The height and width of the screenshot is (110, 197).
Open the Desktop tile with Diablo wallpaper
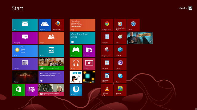point(25,77)
